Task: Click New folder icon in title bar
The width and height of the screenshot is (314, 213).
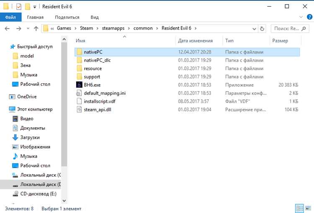Action: point(28,7)
